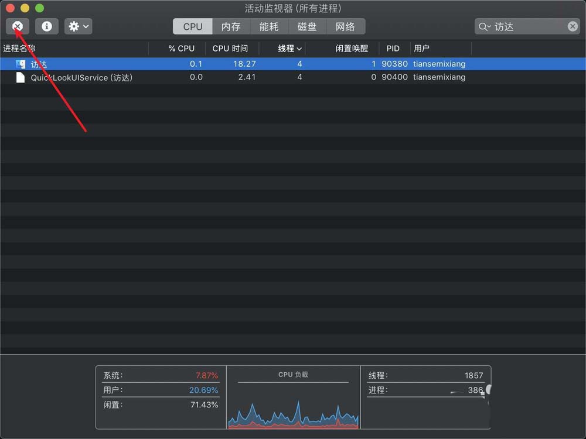Open the search scope dropdown arrow
Image resolution: width=586 pixels, height=439 pixels.
[x=489, y=26]
